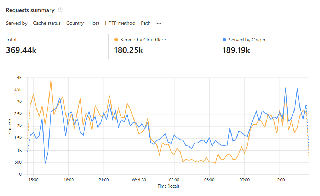Click the 189.19k Origin request count
This screenshot has height=196, width=320.
(236, 50)
